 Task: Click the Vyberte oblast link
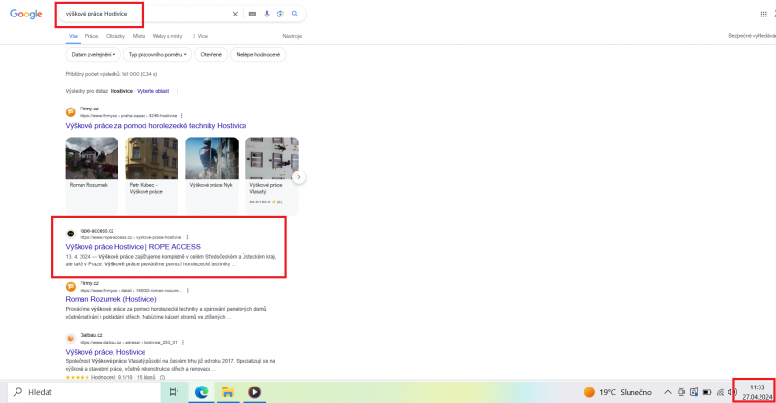pyautogui.click(x=153, y=91)
